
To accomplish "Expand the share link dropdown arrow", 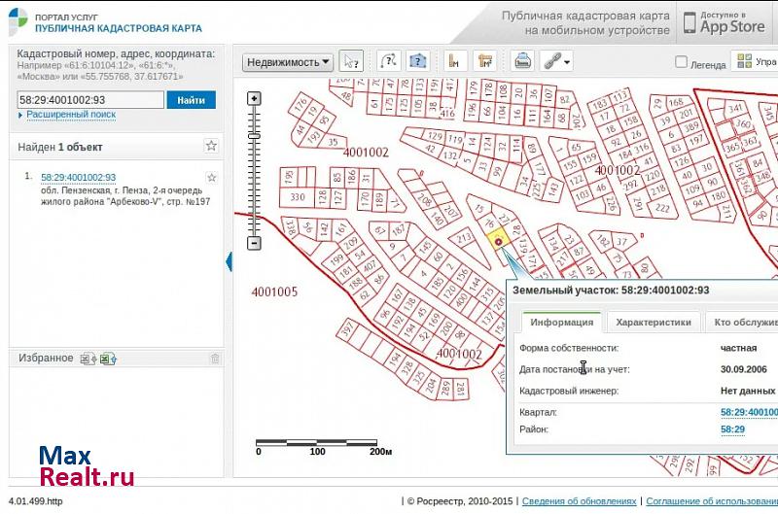I will (x=567, y=62).
